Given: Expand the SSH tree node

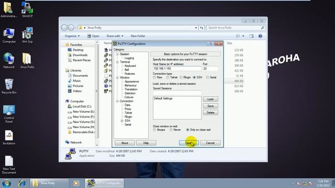Looking at the screenshot, I should pyautogui.click(x=122, y=121).
